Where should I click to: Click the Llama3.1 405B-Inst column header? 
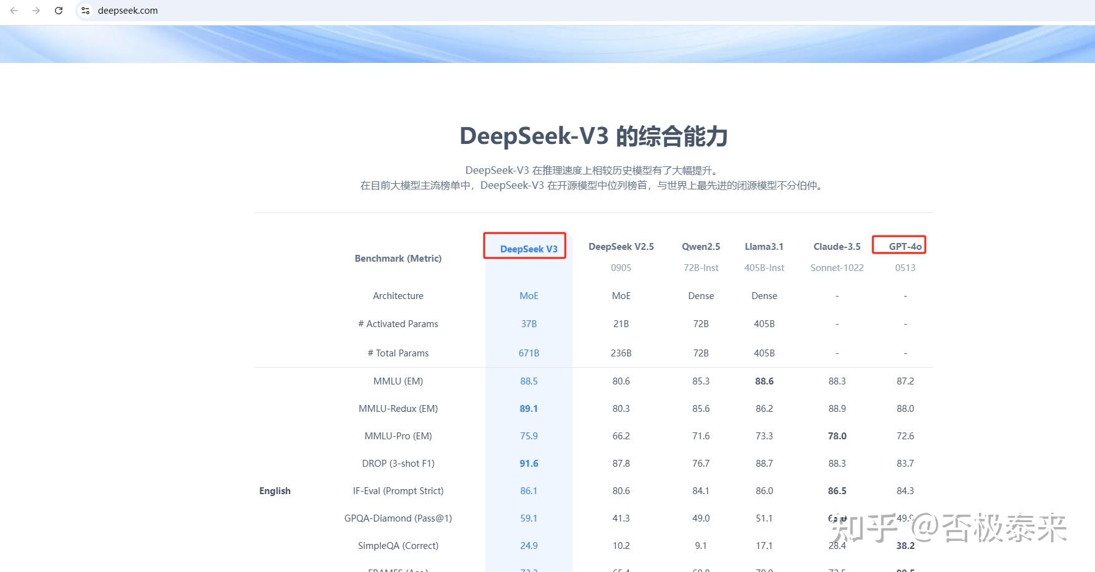point(764,246)
